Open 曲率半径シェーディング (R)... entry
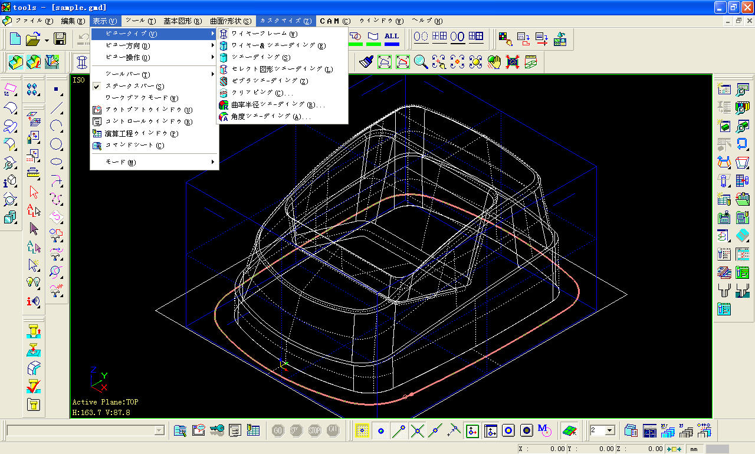This screenshot has width=755, height=454. pyautogui.click(x=283, y=105)
